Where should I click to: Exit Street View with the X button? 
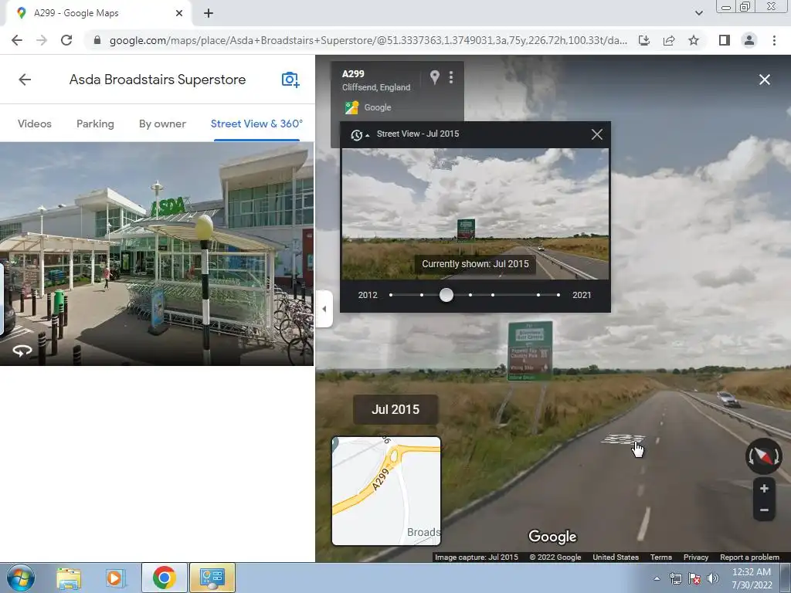(764, 80)
